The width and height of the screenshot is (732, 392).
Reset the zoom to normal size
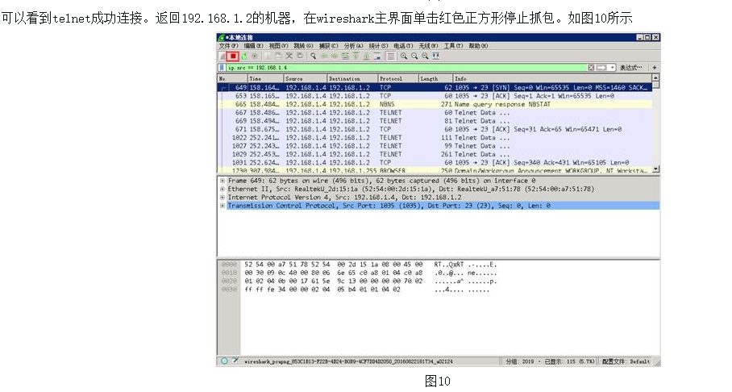point(426,56)
